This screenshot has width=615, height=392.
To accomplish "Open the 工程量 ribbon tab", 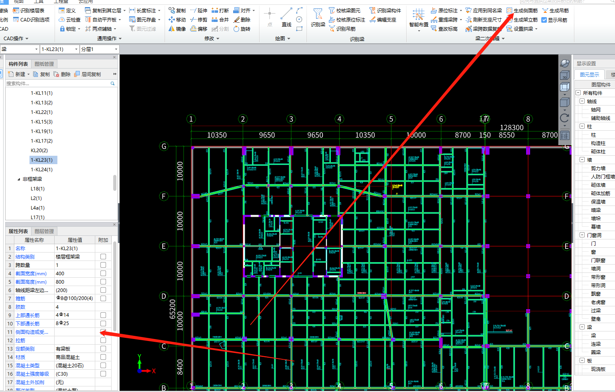I will pos(61,2).
